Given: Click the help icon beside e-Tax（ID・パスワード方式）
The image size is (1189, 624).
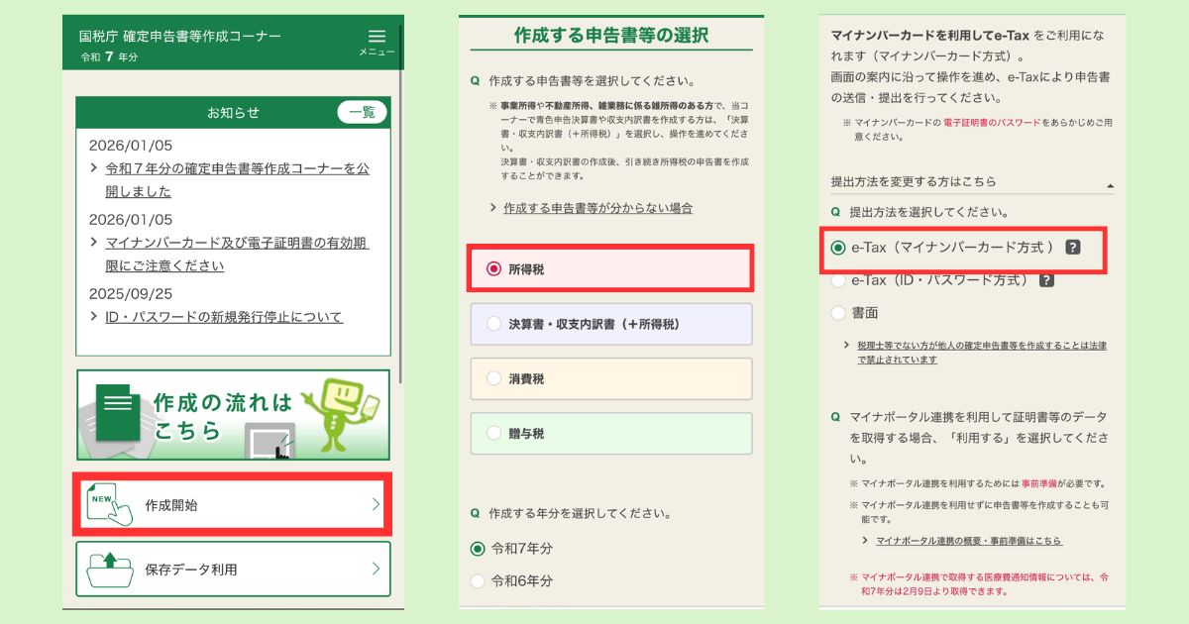Looking at the screenshot, I should [1047, 280].
